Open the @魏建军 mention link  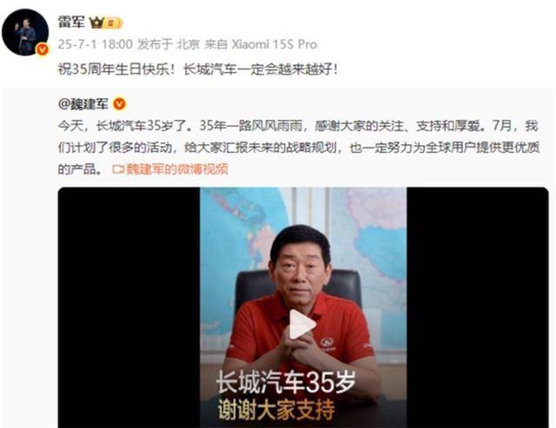(x=83, y=104)
